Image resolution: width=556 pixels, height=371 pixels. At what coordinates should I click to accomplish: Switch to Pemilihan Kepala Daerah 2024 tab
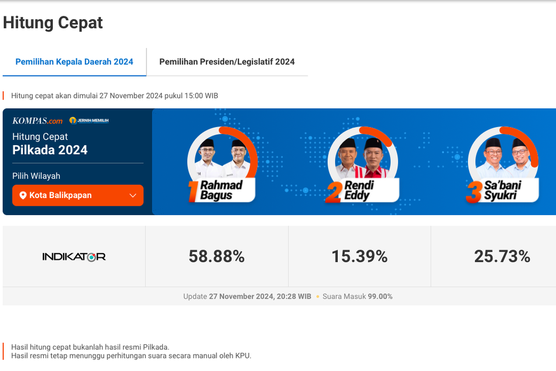click(74, 62)
